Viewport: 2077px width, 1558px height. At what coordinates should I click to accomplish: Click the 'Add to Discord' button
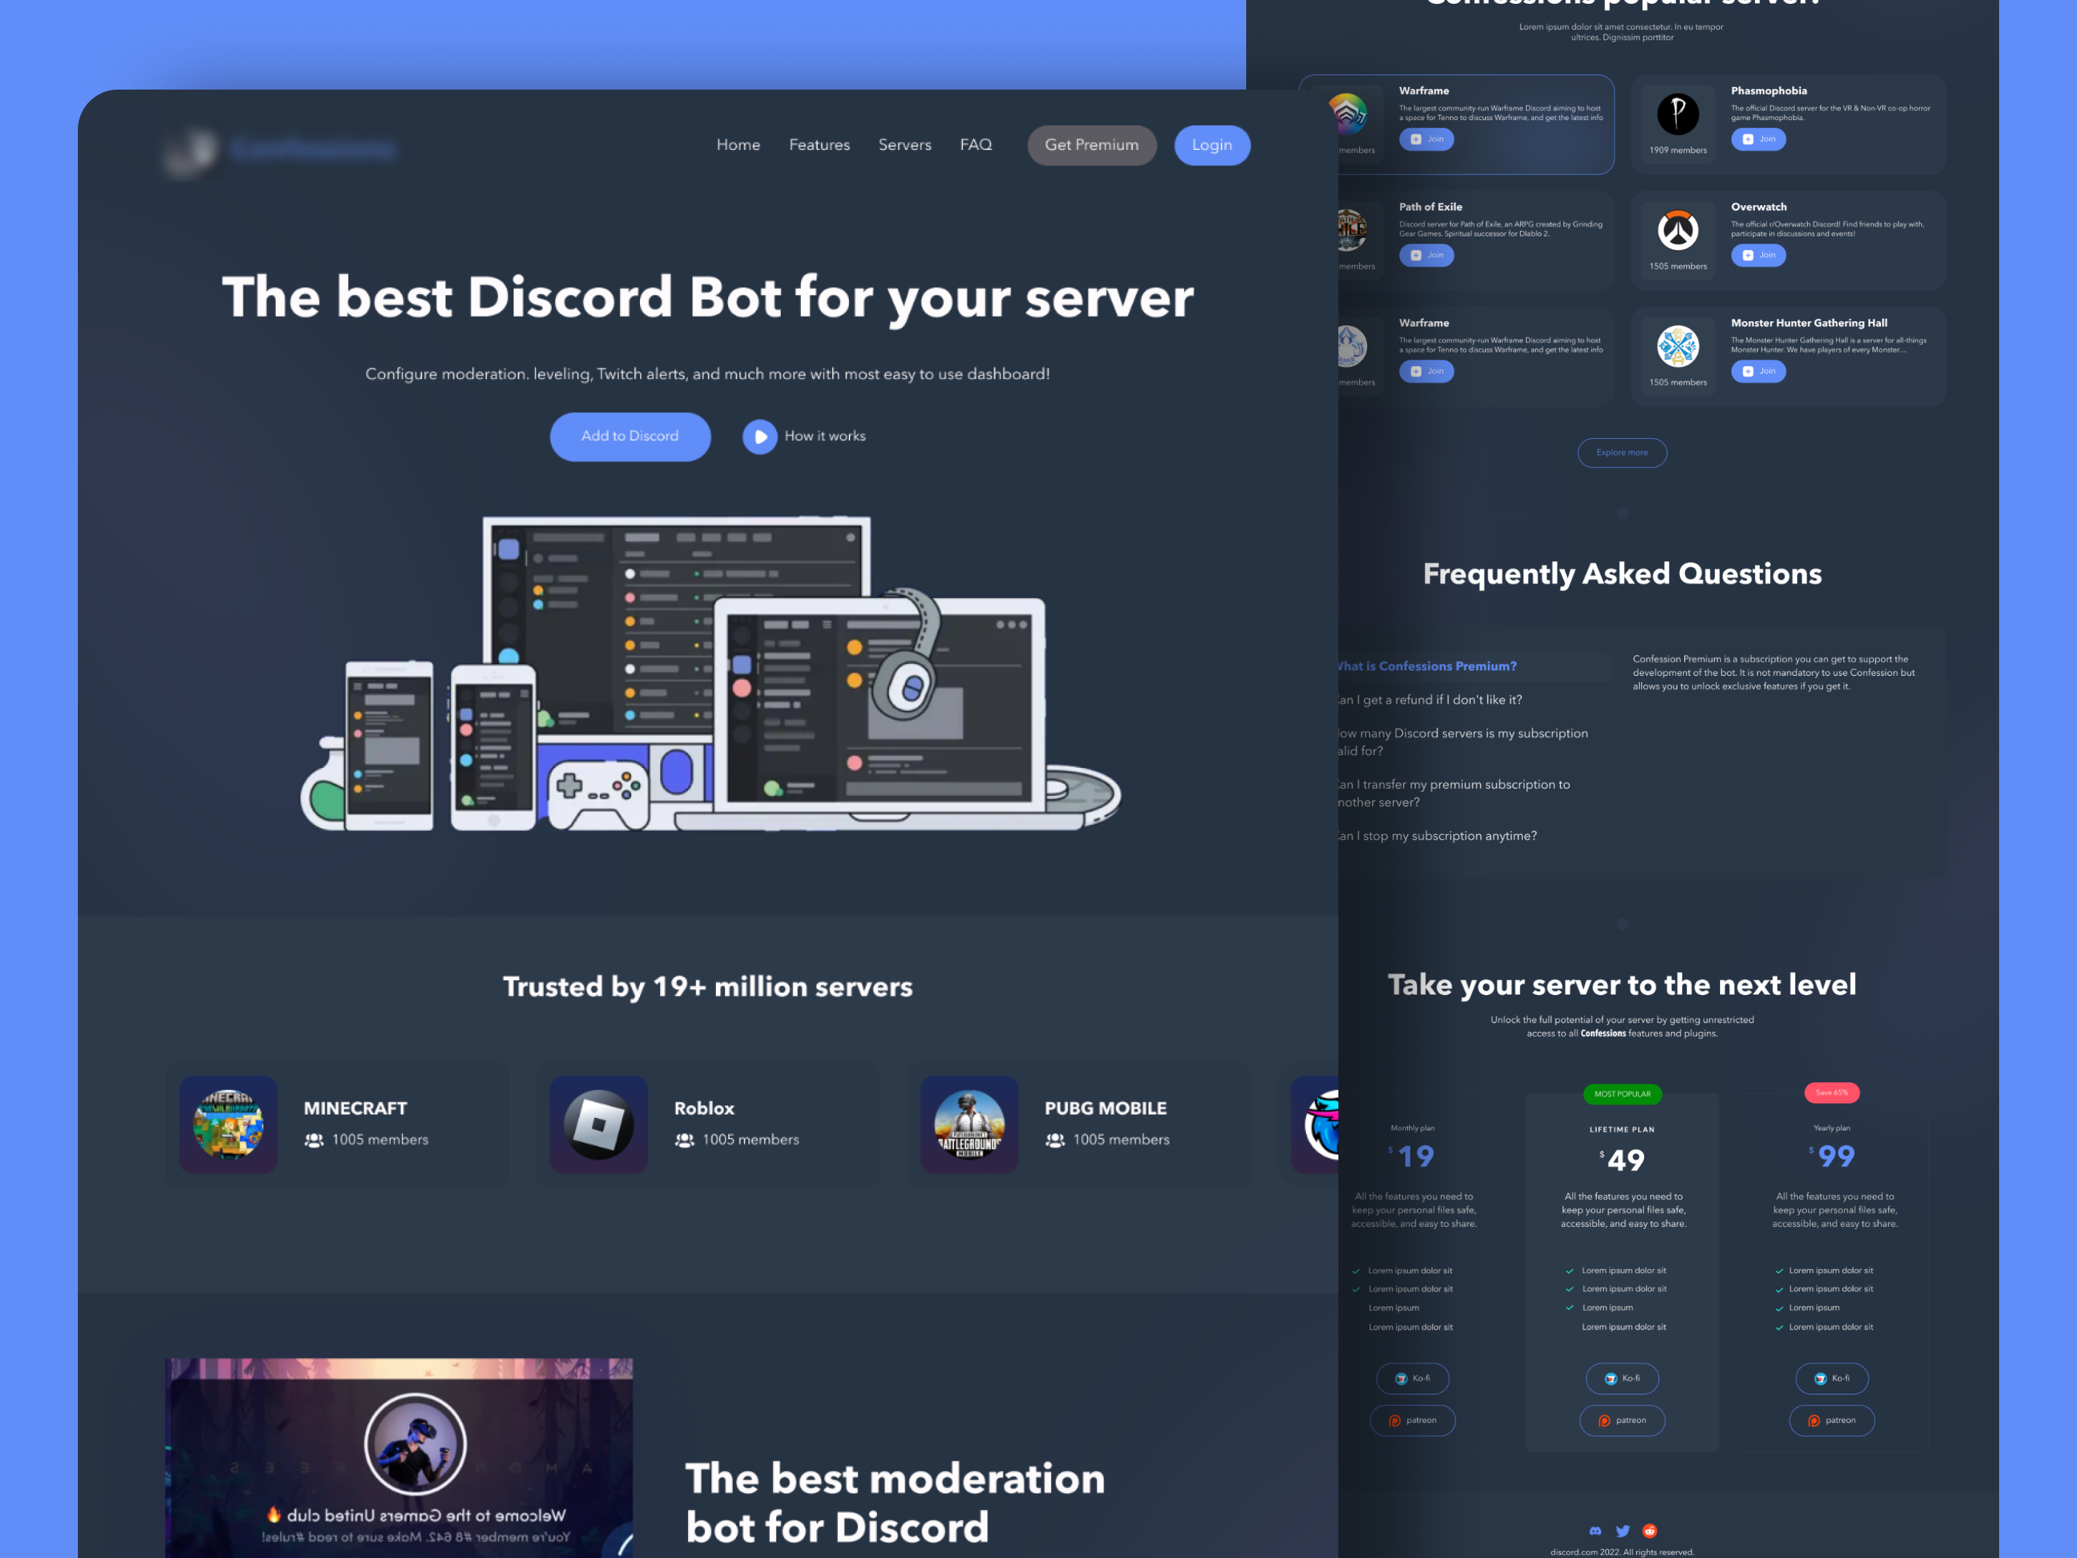[x=628, y=434]
